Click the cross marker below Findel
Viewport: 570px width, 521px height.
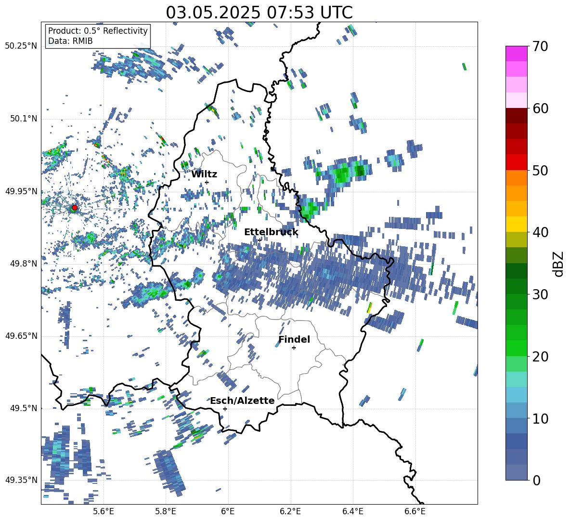294,348
